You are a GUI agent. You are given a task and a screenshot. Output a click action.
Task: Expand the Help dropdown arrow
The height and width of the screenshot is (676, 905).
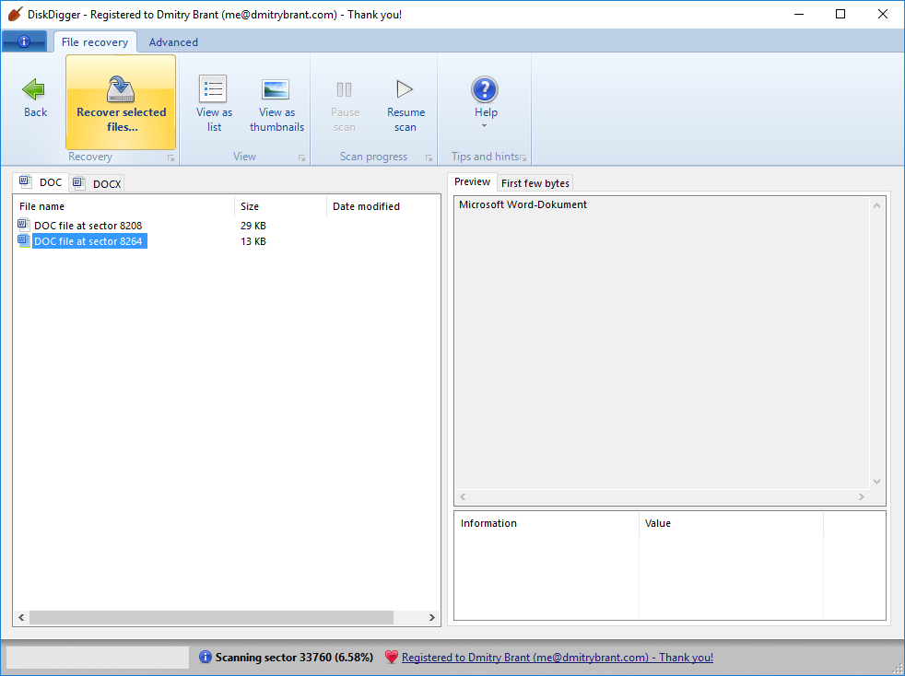pyautogui.click(x=484, y=126)
